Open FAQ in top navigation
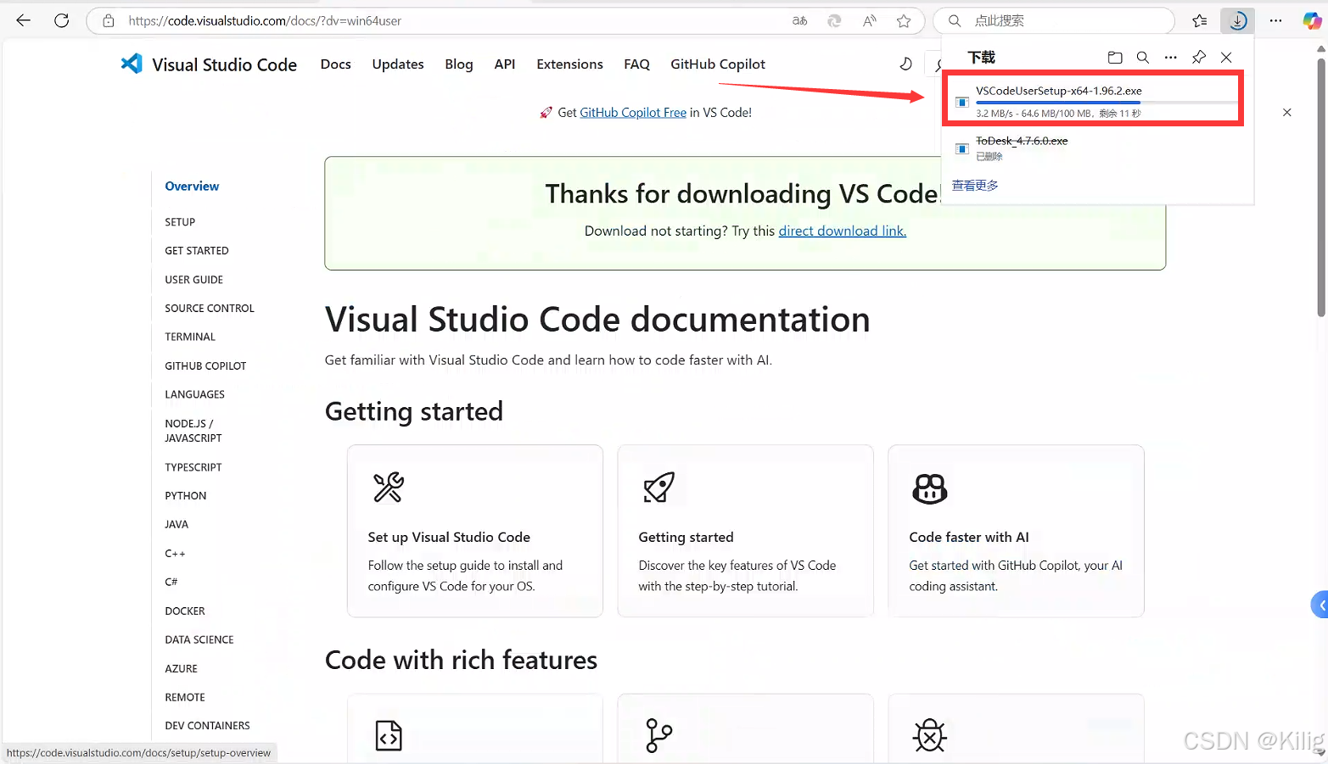This screenshot has width=1328, height=764. pyautogui.click(x=637, y=64)
